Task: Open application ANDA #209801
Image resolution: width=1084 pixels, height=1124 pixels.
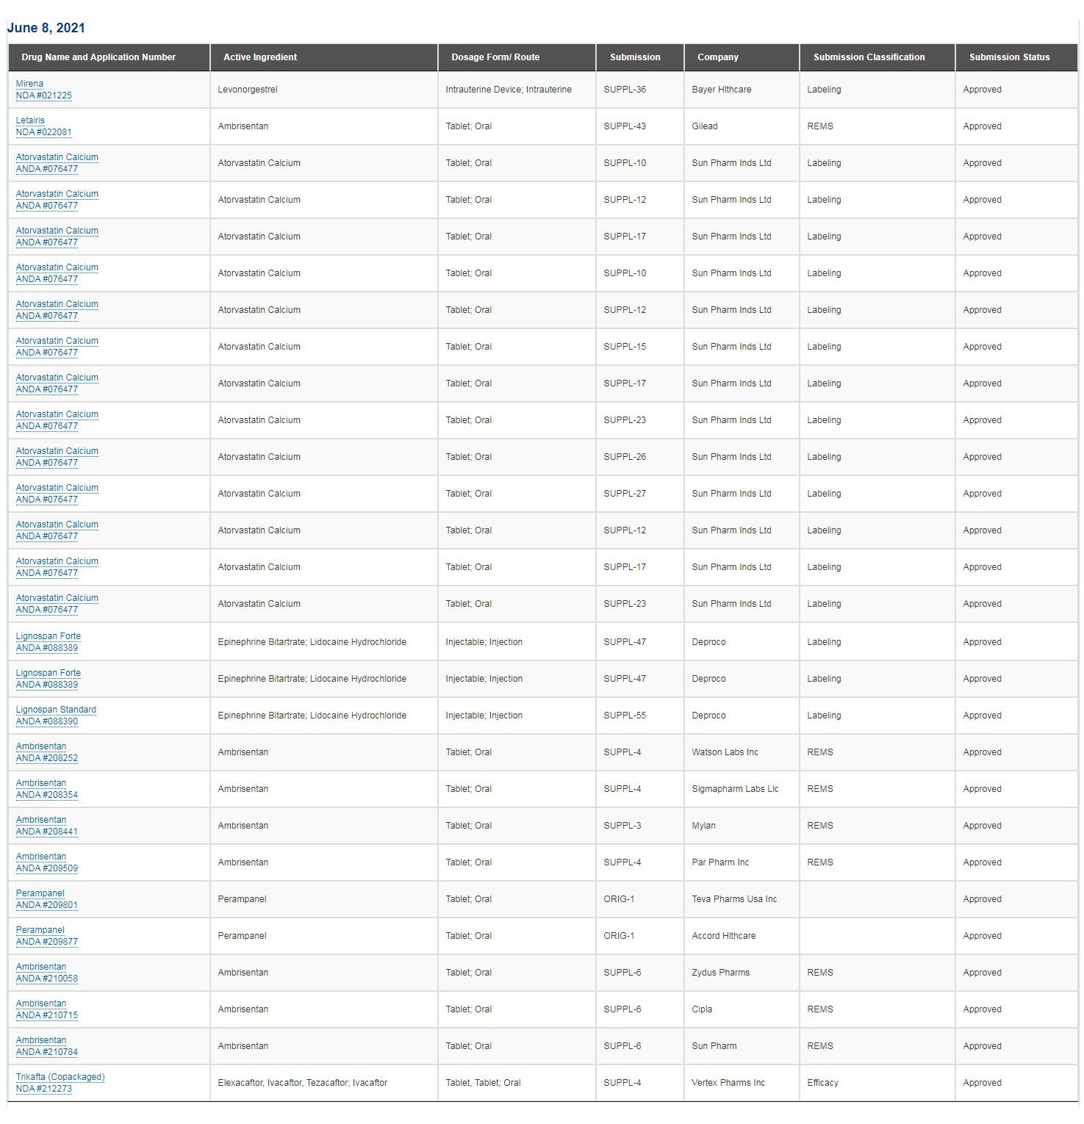Action: pyautogui.click(x=47, y=905)
